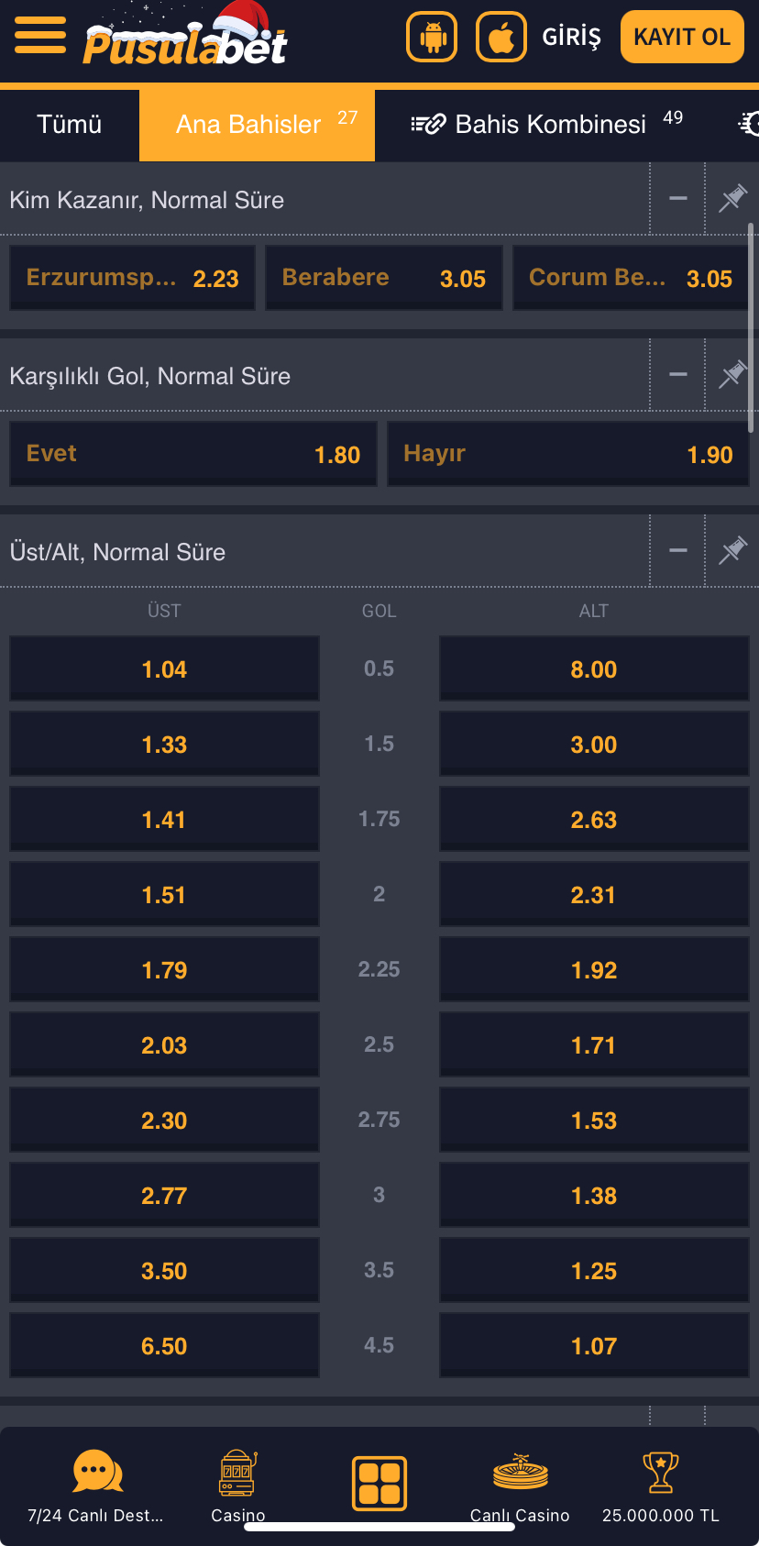759x1546 pixels.
Task: Open the Bahis Kombinesi tab
Action: (547, 125)
